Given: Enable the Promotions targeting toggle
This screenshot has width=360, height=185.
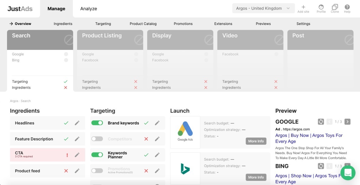Looking at the screenshot, I should (97, 171).
